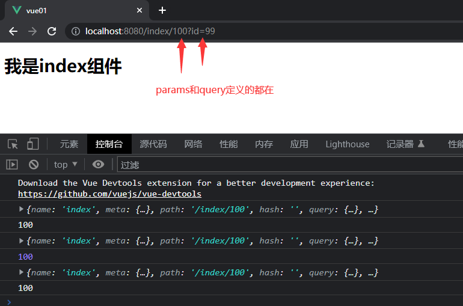Click the purple 100 console value
The height and width of the screenshot is (306, 463).
click(x=25, y=257)
